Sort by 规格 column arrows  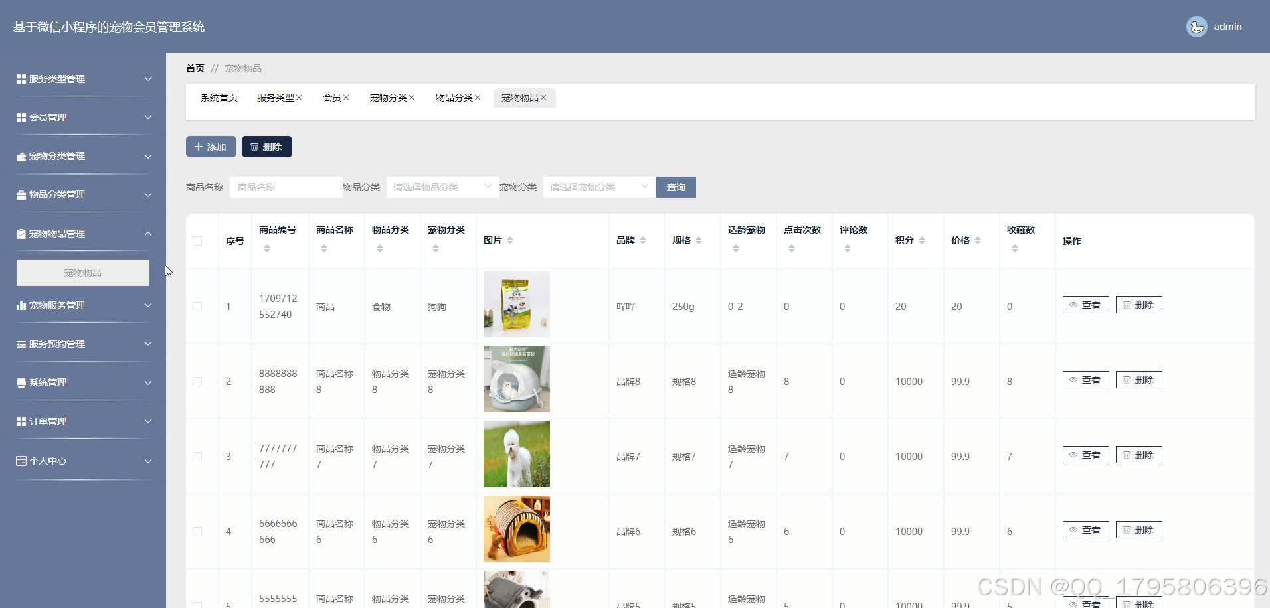[699, 240]
